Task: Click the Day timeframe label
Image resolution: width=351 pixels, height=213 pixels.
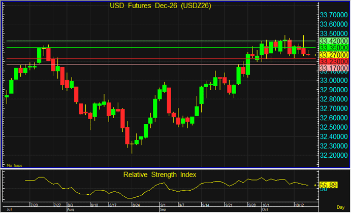Action: 340,207
